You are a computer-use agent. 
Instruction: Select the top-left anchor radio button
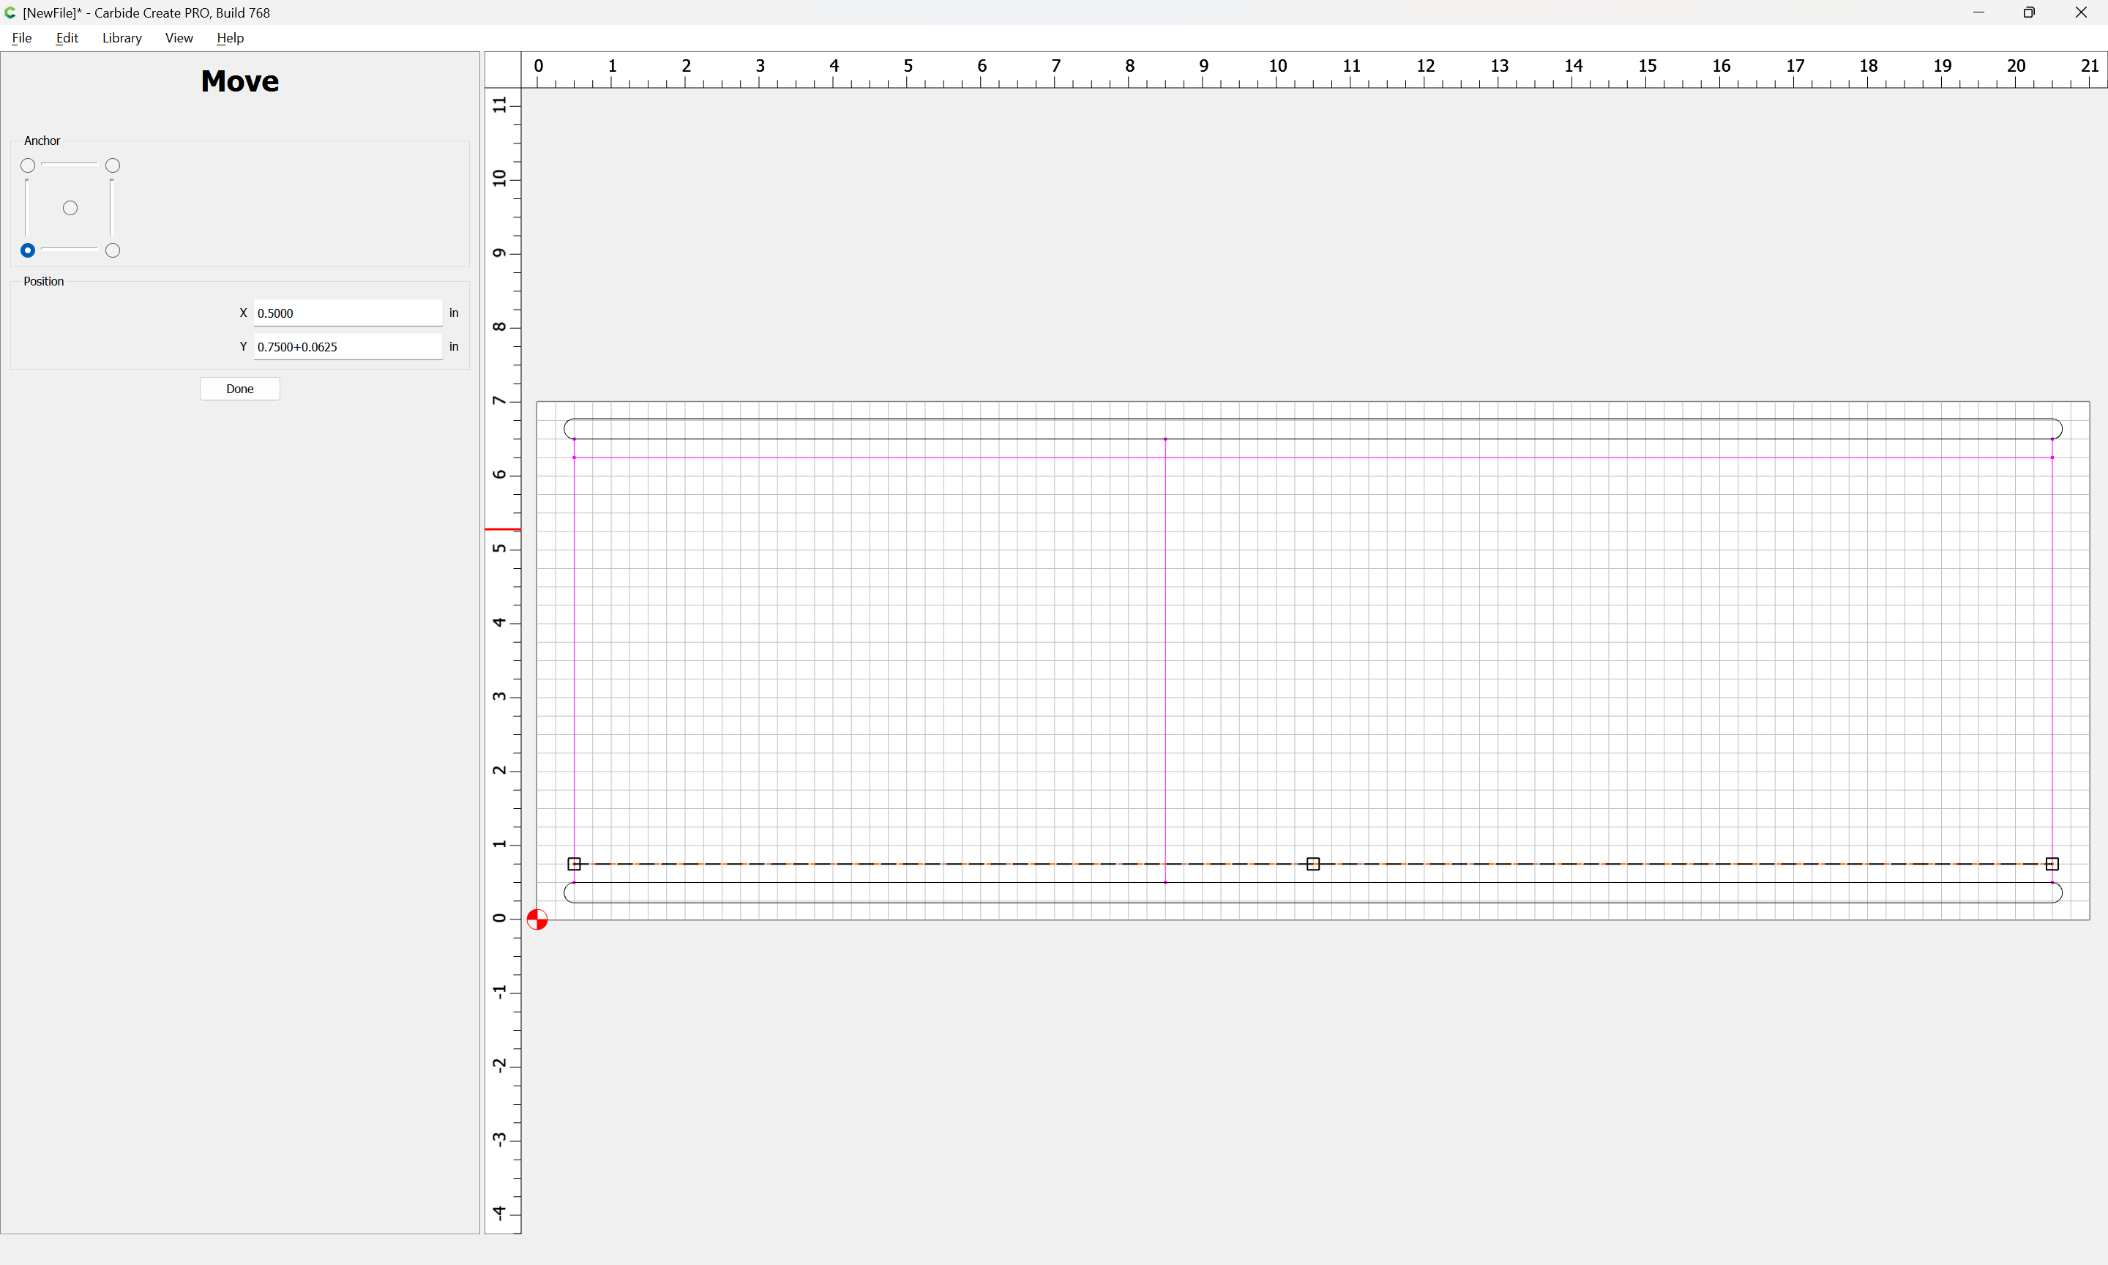click(x=28, y=165)
